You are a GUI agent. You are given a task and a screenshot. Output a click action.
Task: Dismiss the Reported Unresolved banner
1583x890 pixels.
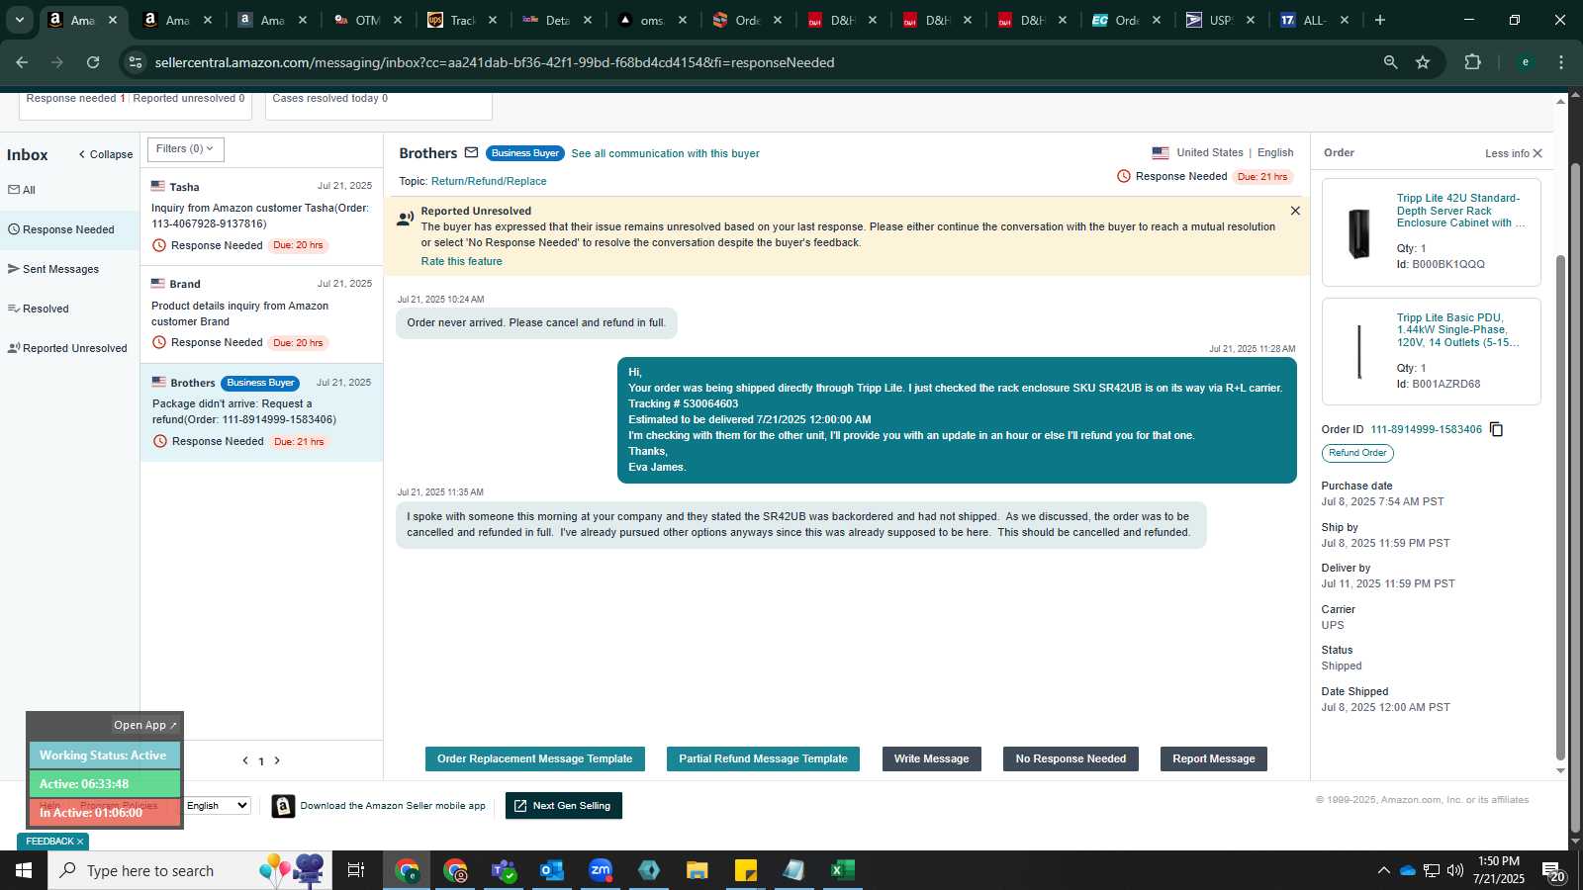tap(1295, 211)
